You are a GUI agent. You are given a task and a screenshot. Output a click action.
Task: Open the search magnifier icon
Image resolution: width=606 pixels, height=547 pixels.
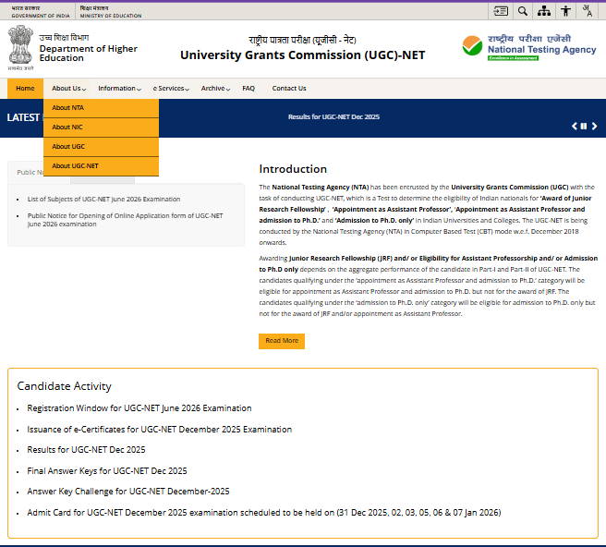click(x=523, y=11)
